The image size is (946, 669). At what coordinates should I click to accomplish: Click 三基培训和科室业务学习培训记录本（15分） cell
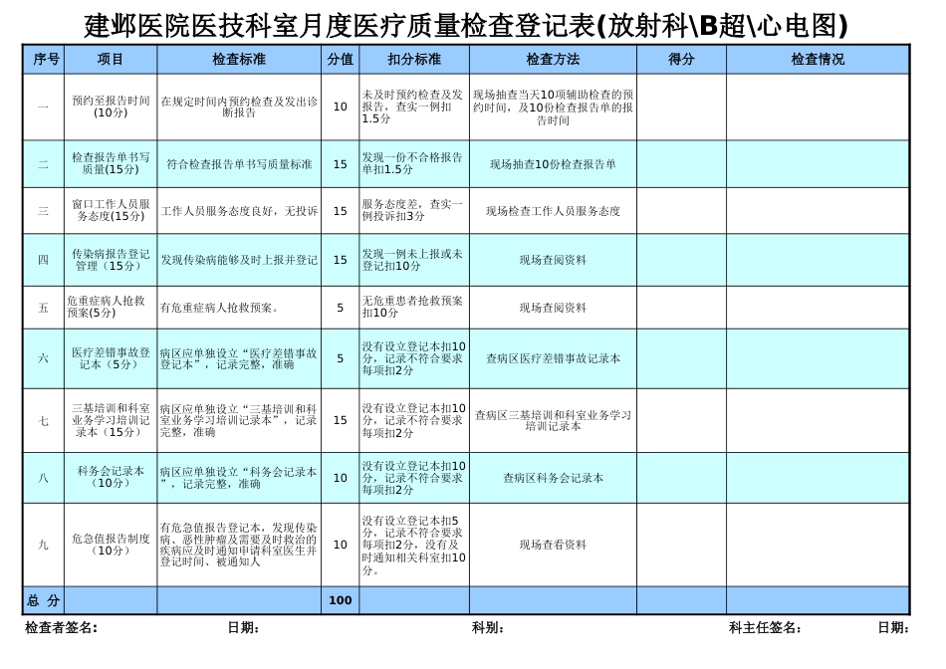(111, 420)
